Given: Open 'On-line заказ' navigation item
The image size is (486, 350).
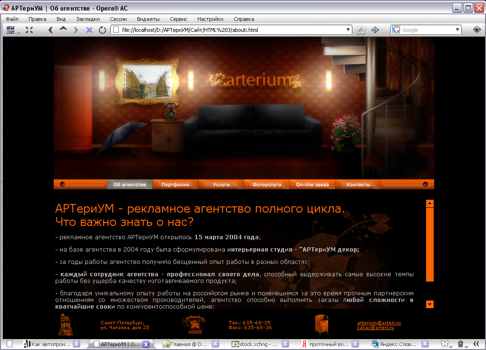Looking at the screenshot, I should [312, 185].
